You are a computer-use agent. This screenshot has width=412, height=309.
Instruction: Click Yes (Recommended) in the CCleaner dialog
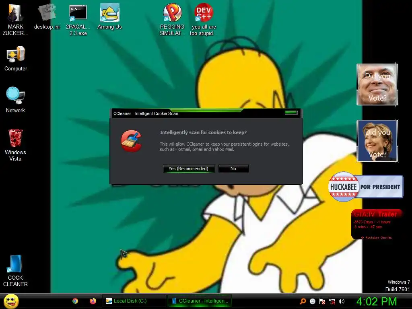189,169
